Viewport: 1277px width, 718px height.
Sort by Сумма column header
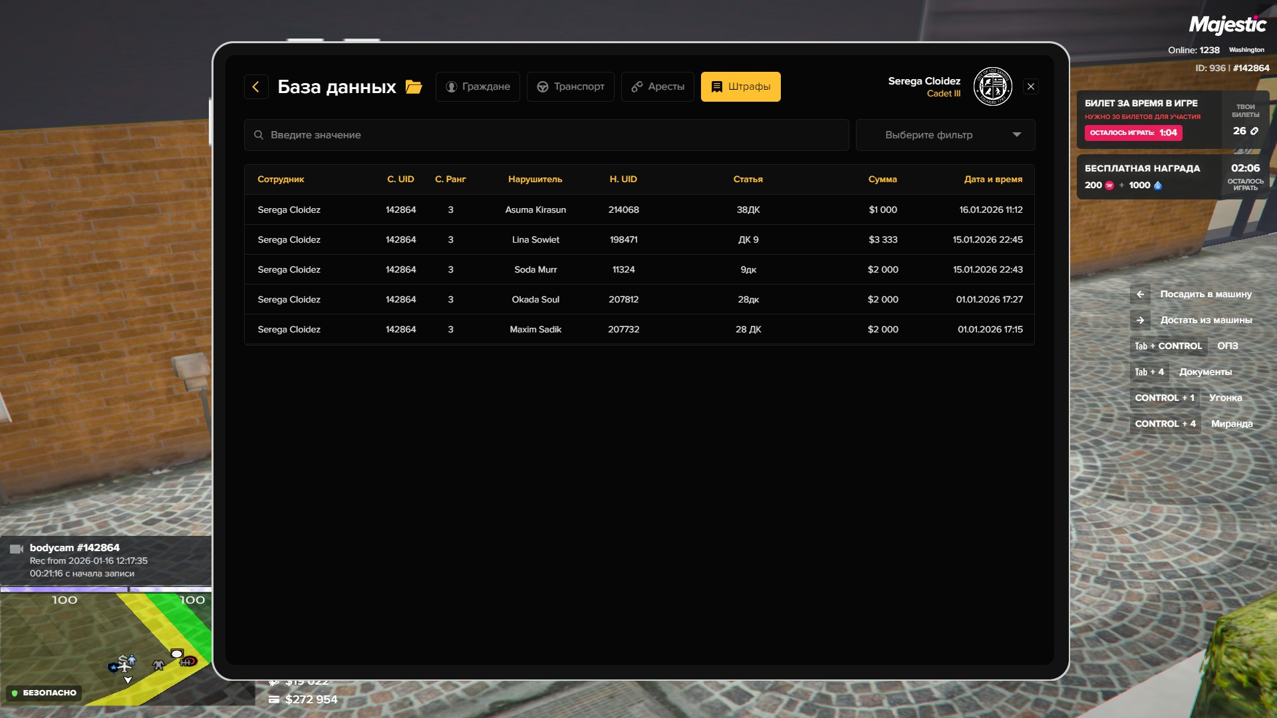coord(882,179)
